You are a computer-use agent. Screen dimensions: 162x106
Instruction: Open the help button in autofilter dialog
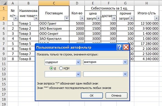point(119,47)
